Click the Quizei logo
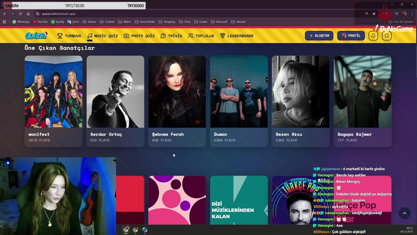 [x=36, y=36]
